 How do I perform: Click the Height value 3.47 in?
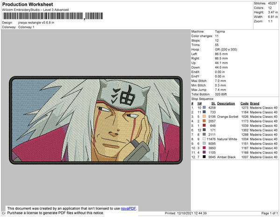click(x=273, y=12)
